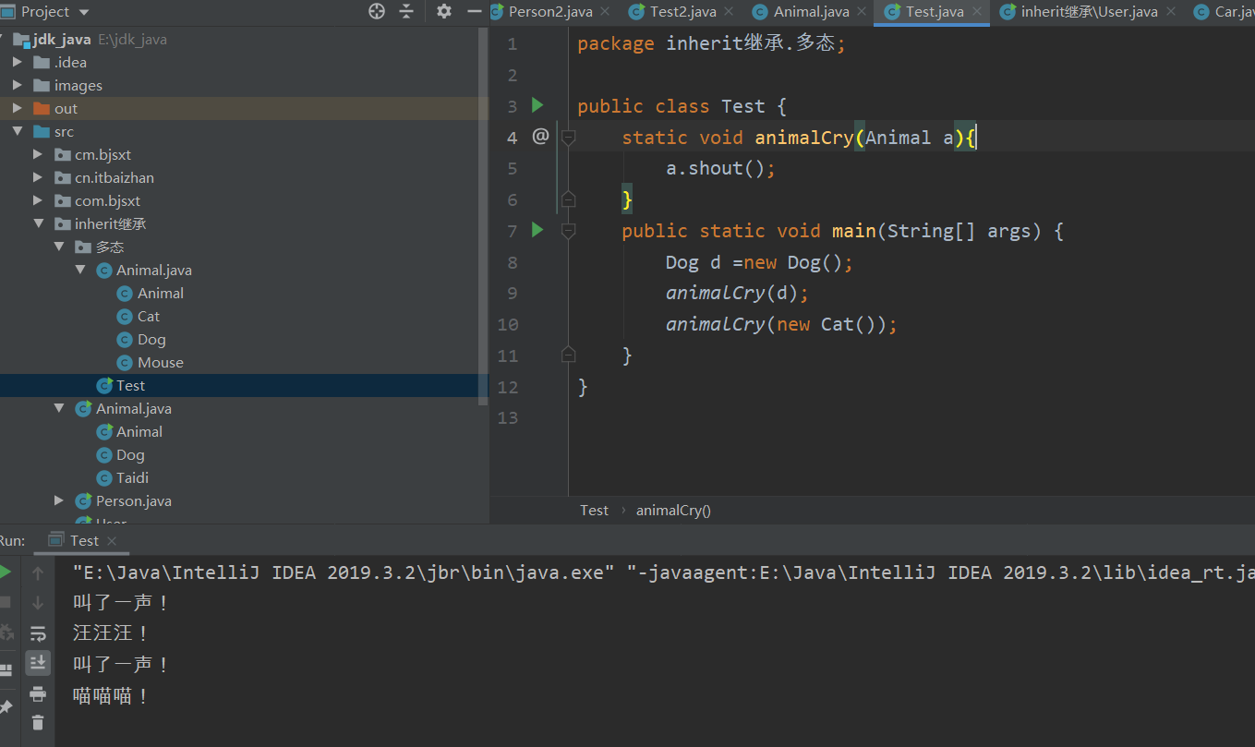1255x747 pixels.
Task: Click the out folder icon
Action: [41, 108]
